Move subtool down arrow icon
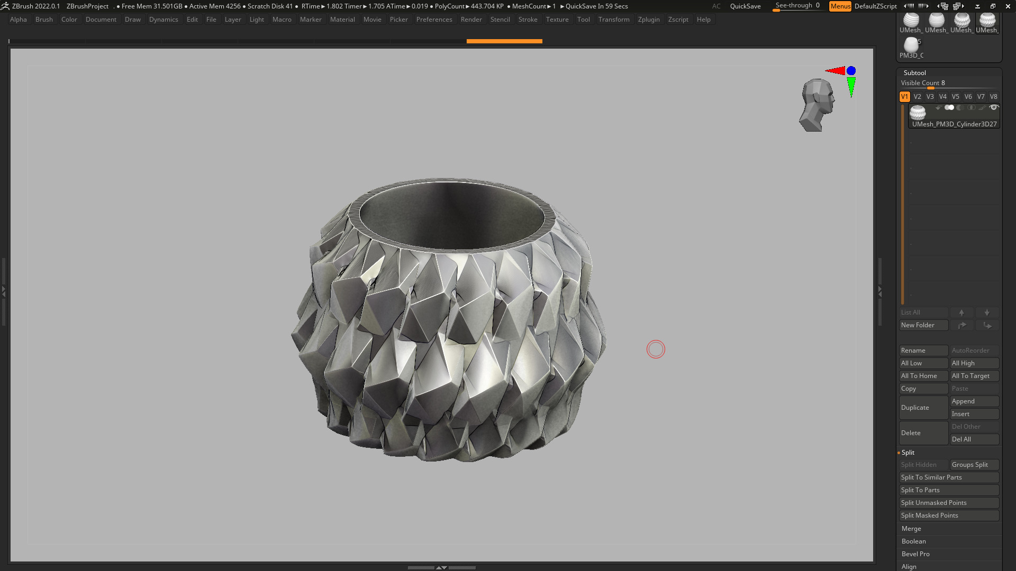Image resolution: width=1016 pixels, height=571 pixels. click(987, 312)
